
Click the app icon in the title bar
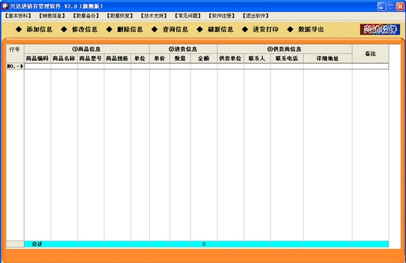pos(5,6)
